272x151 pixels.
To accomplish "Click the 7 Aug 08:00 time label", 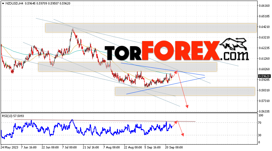I will (112, 147).
